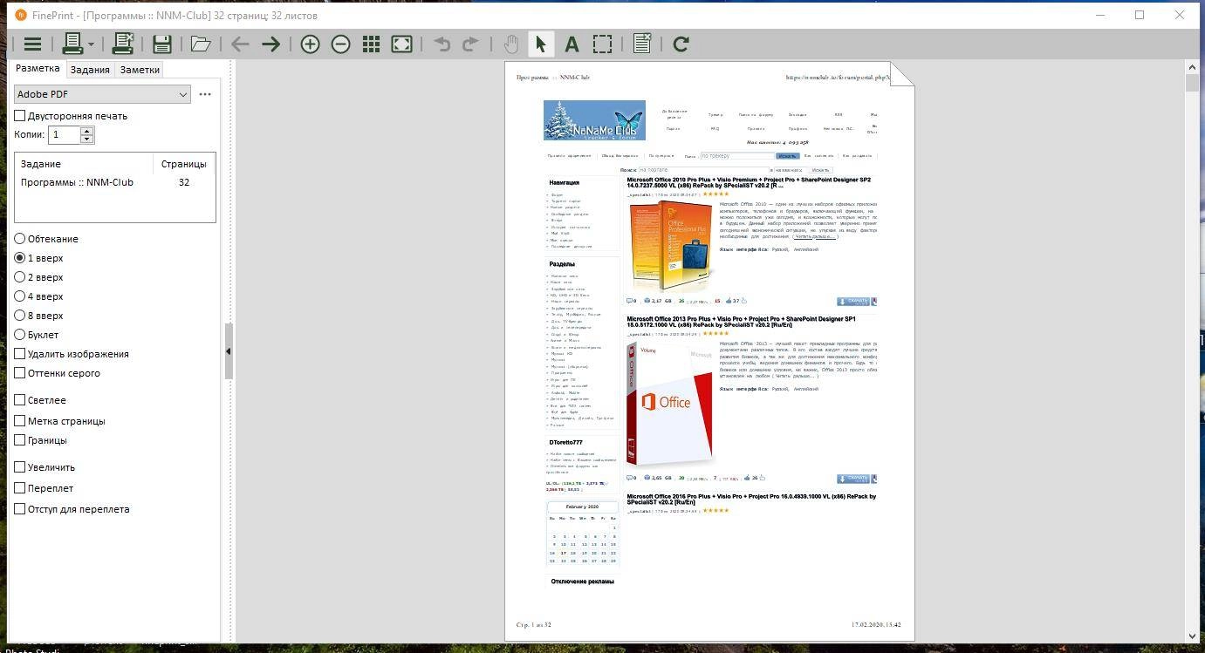Screen dimensions: 1205x653
Task: Increase copies with up stepper
Action: pyautogui.click(x=86, y=131)
